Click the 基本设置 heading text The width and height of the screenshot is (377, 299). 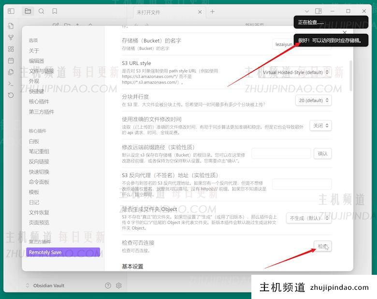[132, 266]
